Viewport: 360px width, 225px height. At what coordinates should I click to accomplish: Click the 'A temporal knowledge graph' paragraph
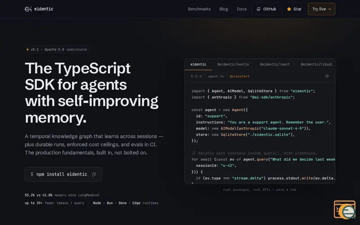click(x=94, y=144)
